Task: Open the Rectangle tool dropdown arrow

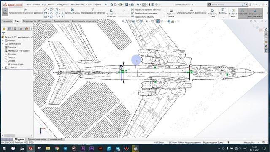Action: pos(48,13)
